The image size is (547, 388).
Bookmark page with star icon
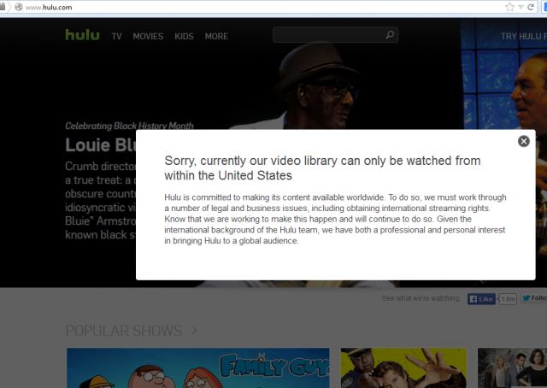pyautogui.click(x=509, y=7)
